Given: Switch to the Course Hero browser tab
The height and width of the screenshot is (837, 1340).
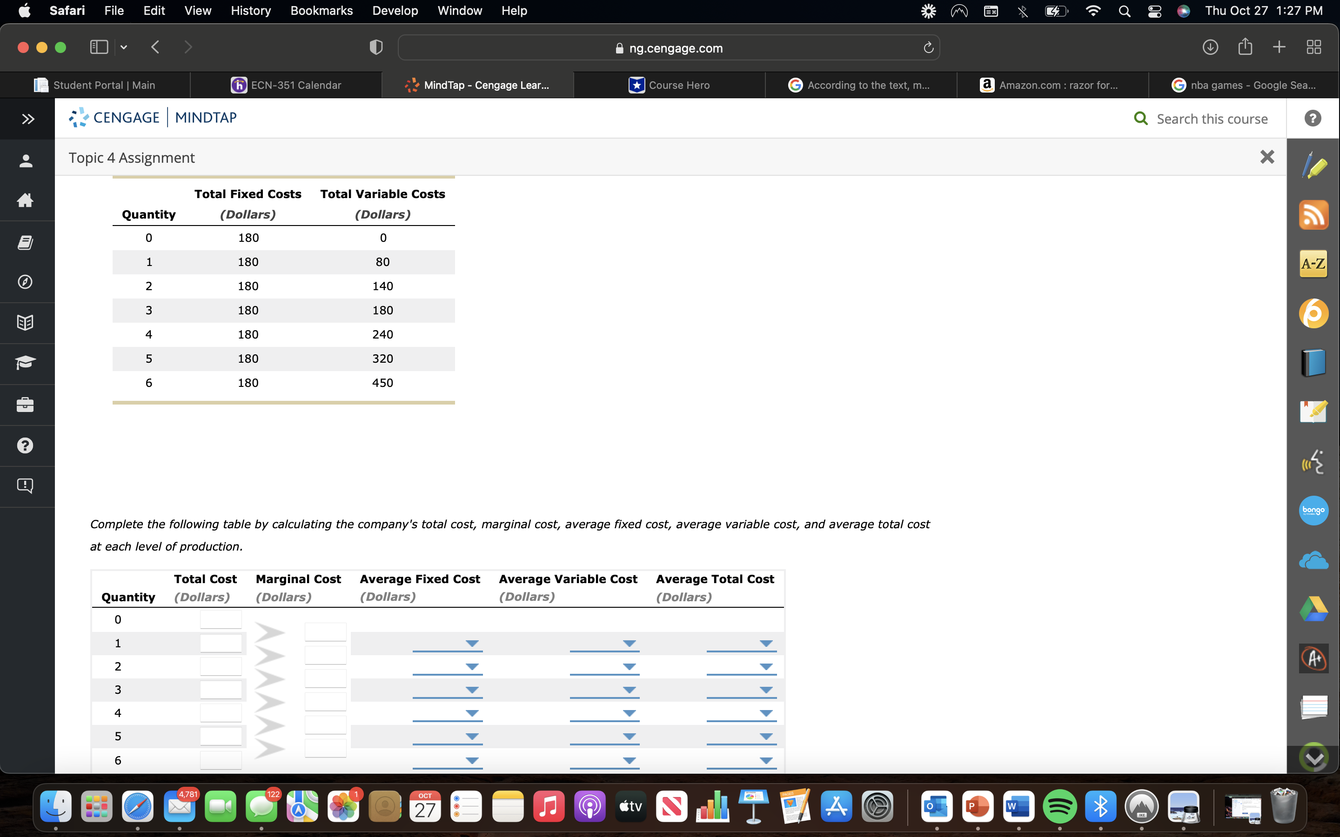Looking at the screenshot, I should (x=670, y=85).
